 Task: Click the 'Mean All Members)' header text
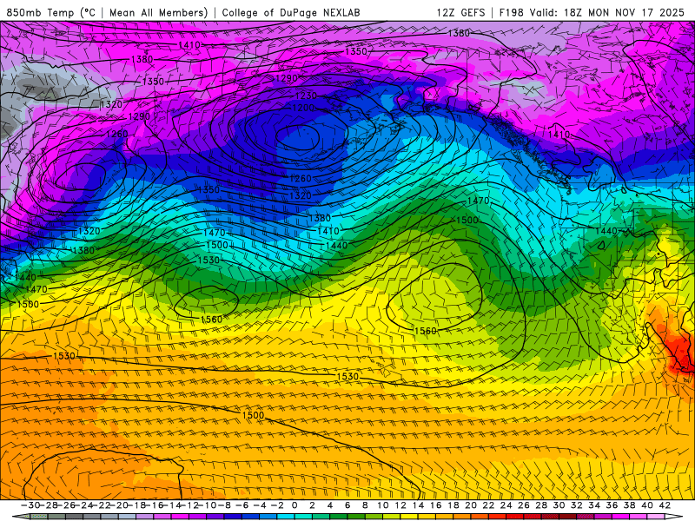159,12
